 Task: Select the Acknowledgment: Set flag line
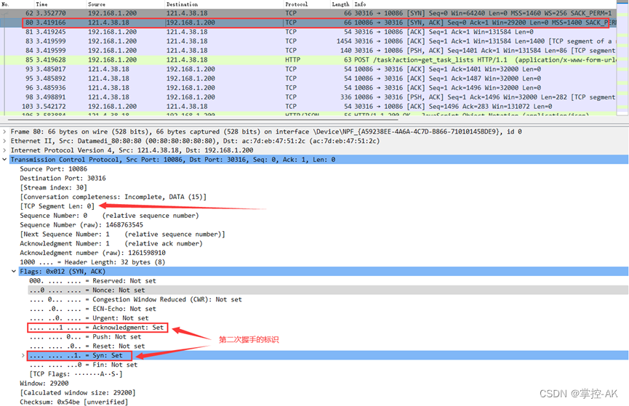tap(97, 328)
